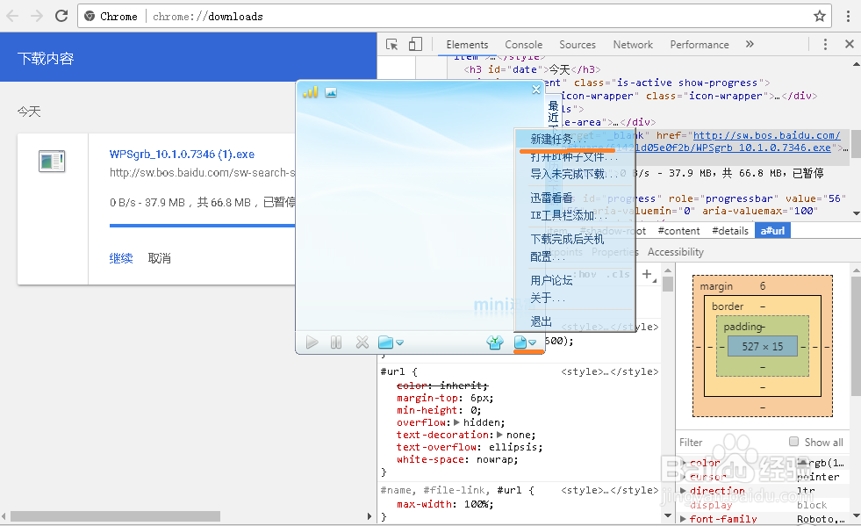Select the #details breadcrumb
Screen dimensions: 861x526
[729, 231]
